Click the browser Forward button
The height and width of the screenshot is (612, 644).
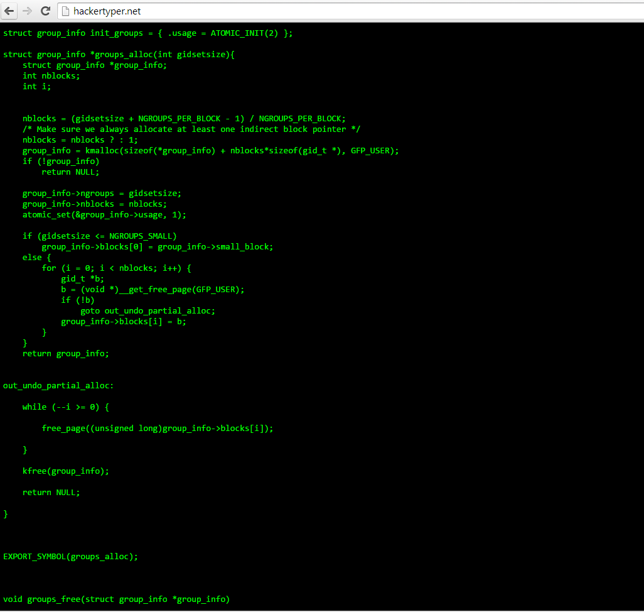[x=26, y=11]
